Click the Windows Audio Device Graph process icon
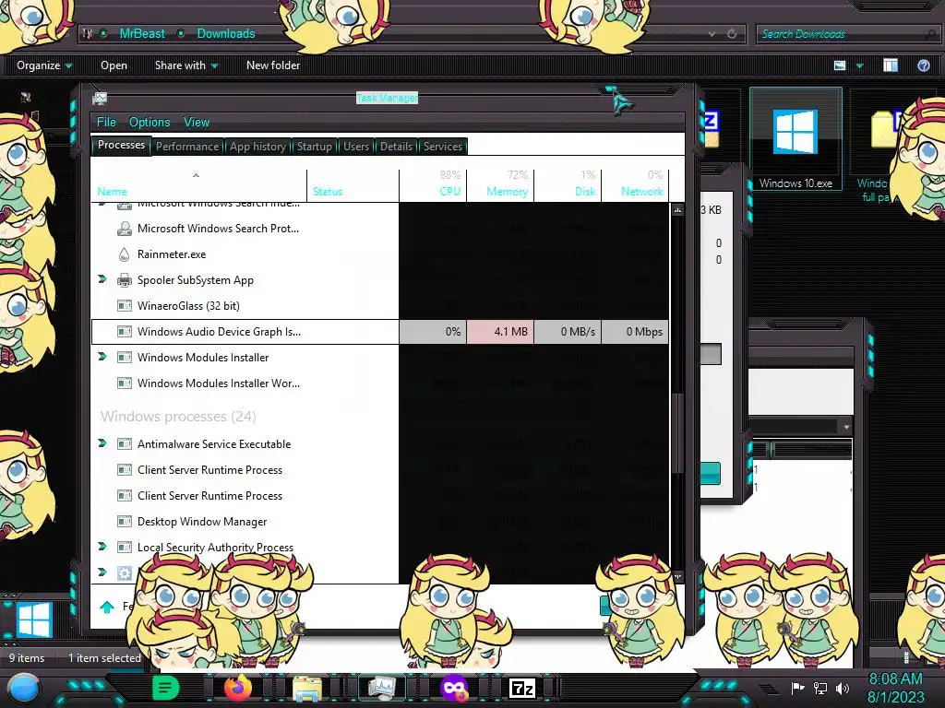The image size is (945, 708). tap(125, 332)
